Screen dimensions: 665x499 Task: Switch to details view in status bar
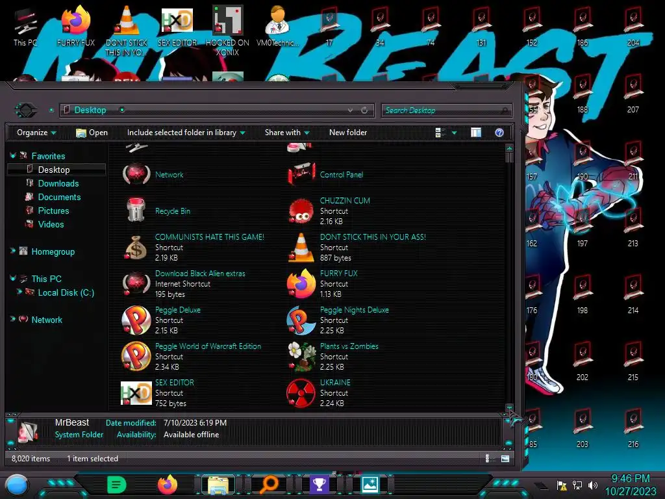[489, 459]
